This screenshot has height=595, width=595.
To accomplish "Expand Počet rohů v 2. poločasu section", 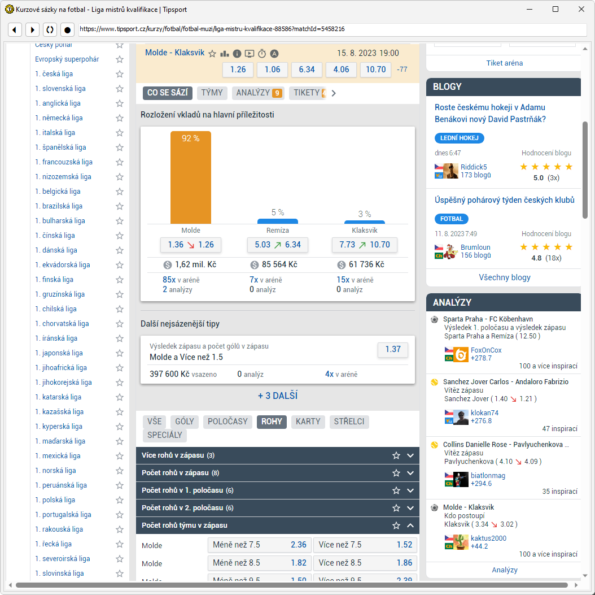I will 410,507.
